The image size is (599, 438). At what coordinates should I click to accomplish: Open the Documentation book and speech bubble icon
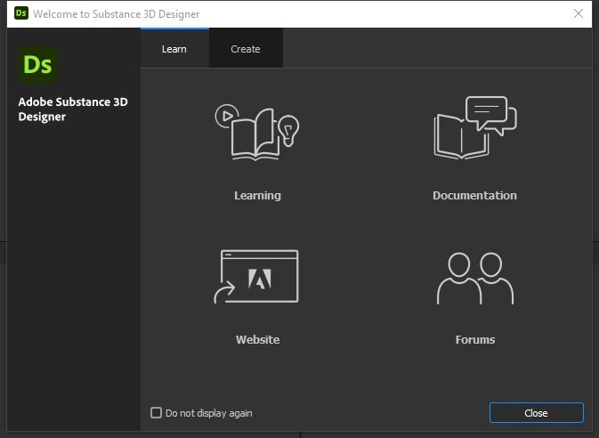[474, 130]
